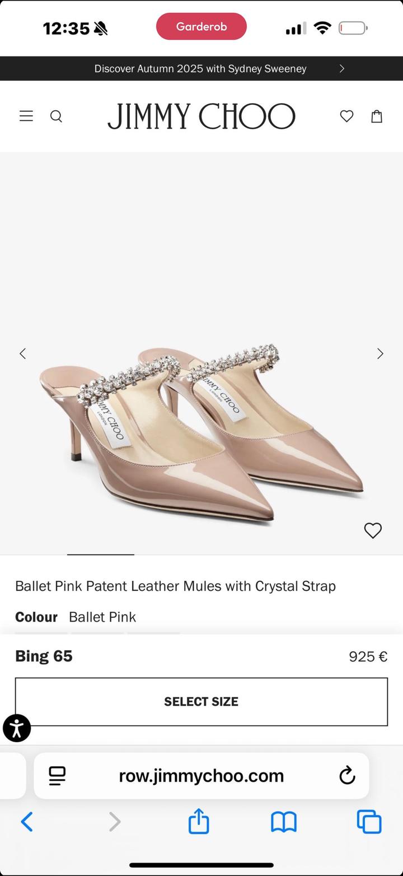Tap the Safari share icon
The width and height of the screenshot is (403, 876).
tap(198, 822)
